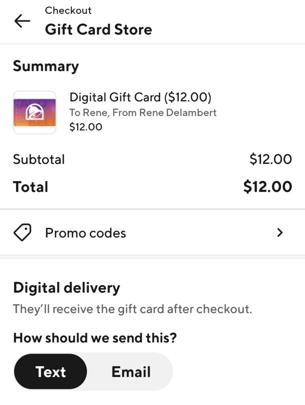The image size is (305, 405).
Task: Click the Text pill in the delivery selector
Action: pyautogui.click(x=51, y=371)
